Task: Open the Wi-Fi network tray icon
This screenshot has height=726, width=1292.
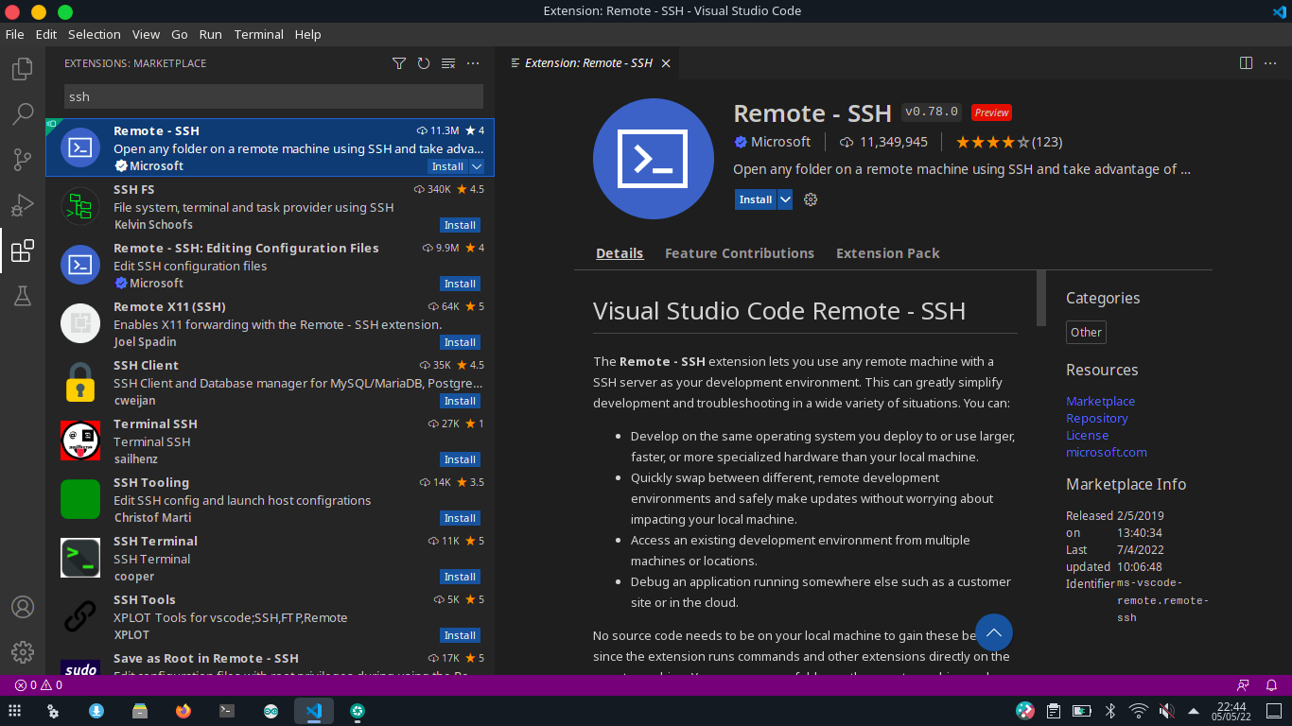Action: 1139,711
